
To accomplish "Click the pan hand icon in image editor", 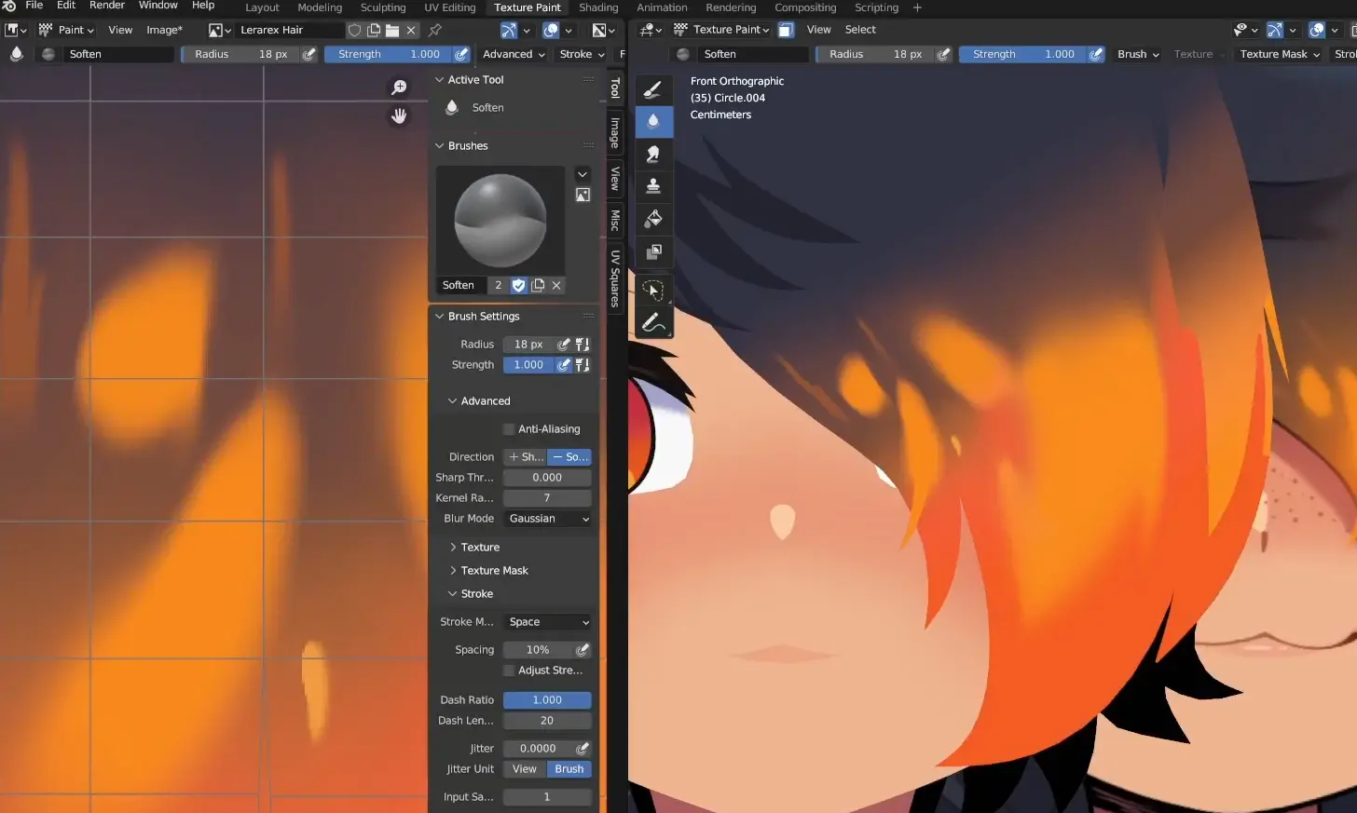I will pos(399,116).
